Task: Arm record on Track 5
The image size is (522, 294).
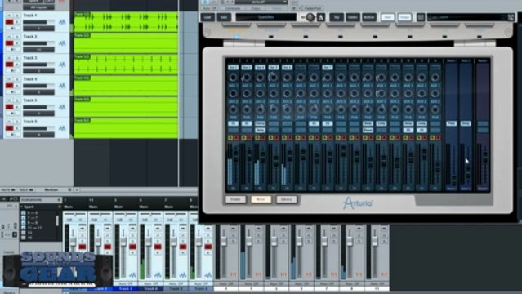Action: point(9,107)
